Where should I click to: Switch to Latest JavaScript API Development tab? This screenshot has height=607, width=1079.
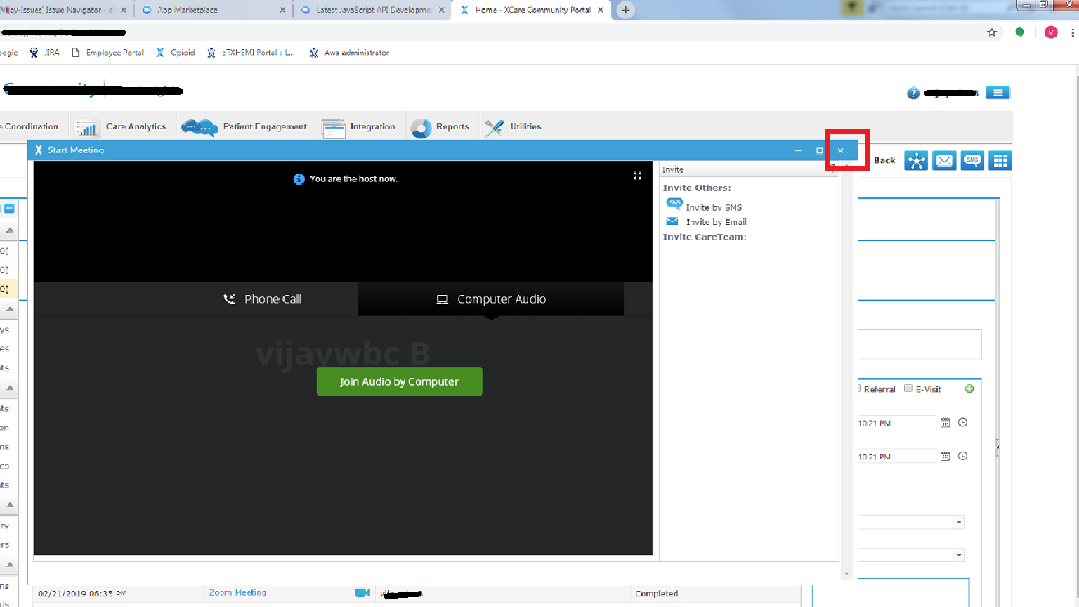(373, 10)
